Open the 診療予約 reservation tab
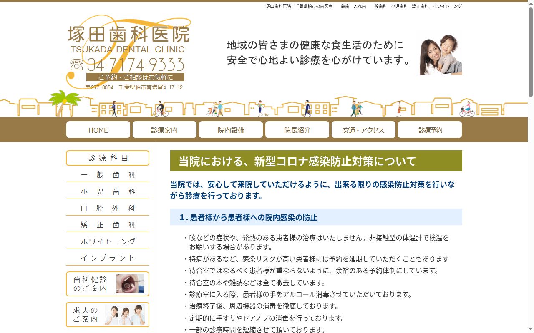 pyautogui.click(x=430, y=130)
